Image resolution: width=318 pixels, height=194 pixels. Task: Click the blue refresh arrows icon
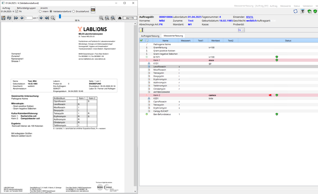[295, 11]
